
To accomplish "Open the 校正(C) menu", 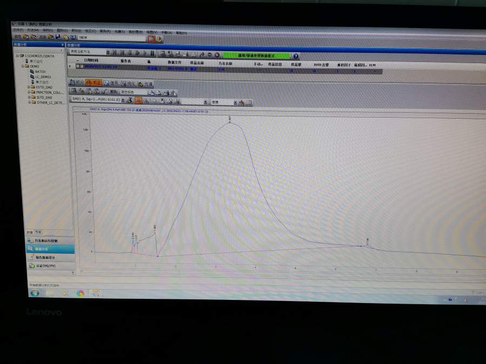I will click(x=91, y=31).
